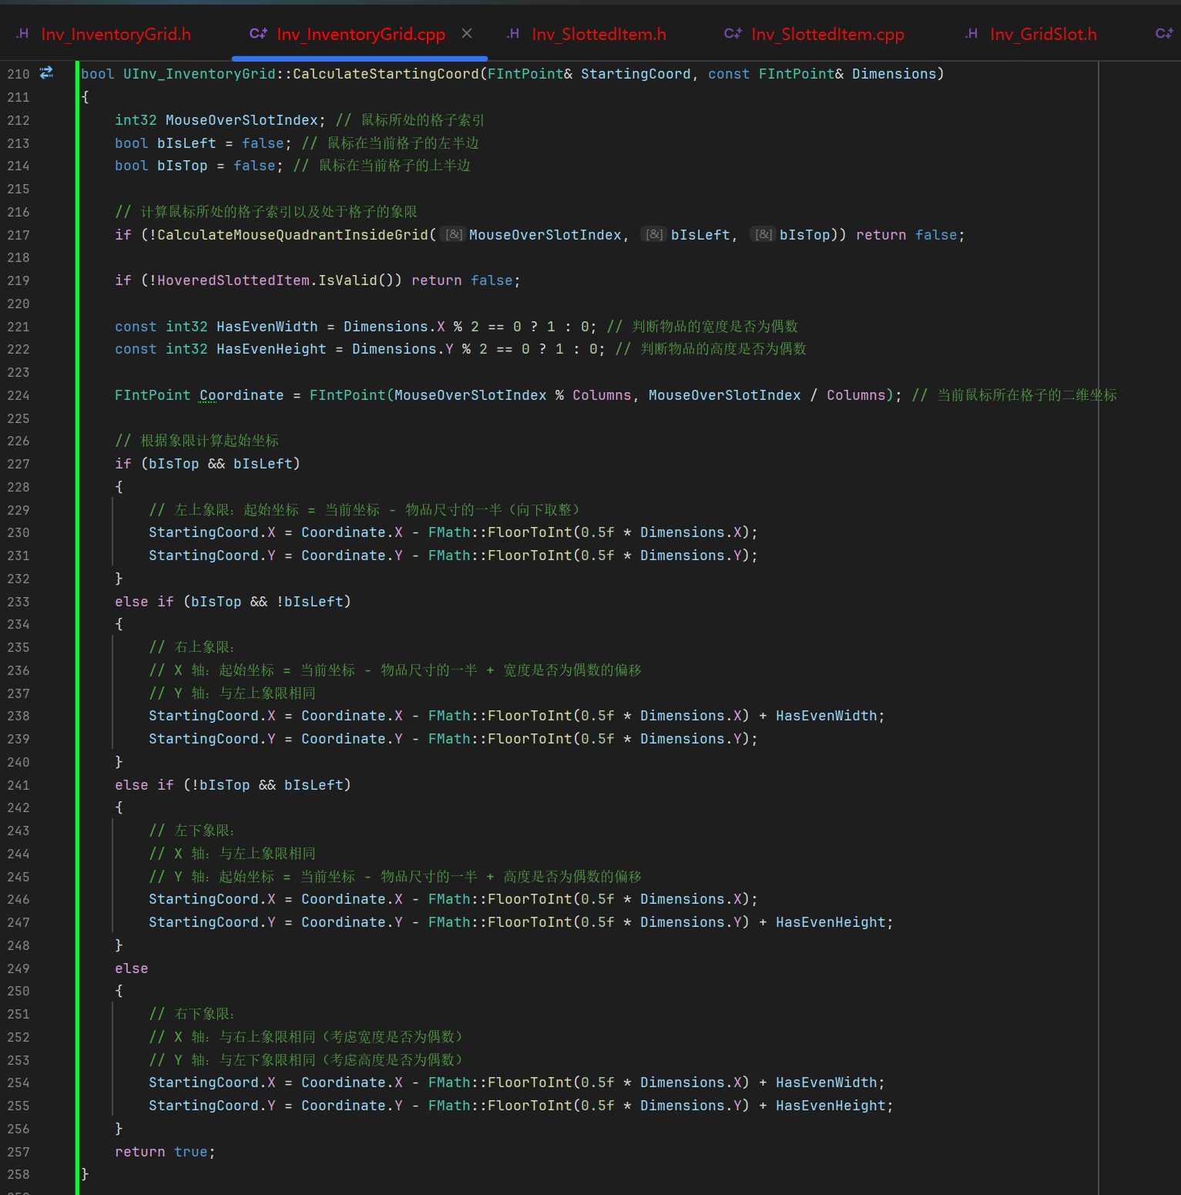Click 'else if (bIsTop && !bIsLeft)' on line 233
This screenshot has height=1195, width=1181.
coord(233,602)
